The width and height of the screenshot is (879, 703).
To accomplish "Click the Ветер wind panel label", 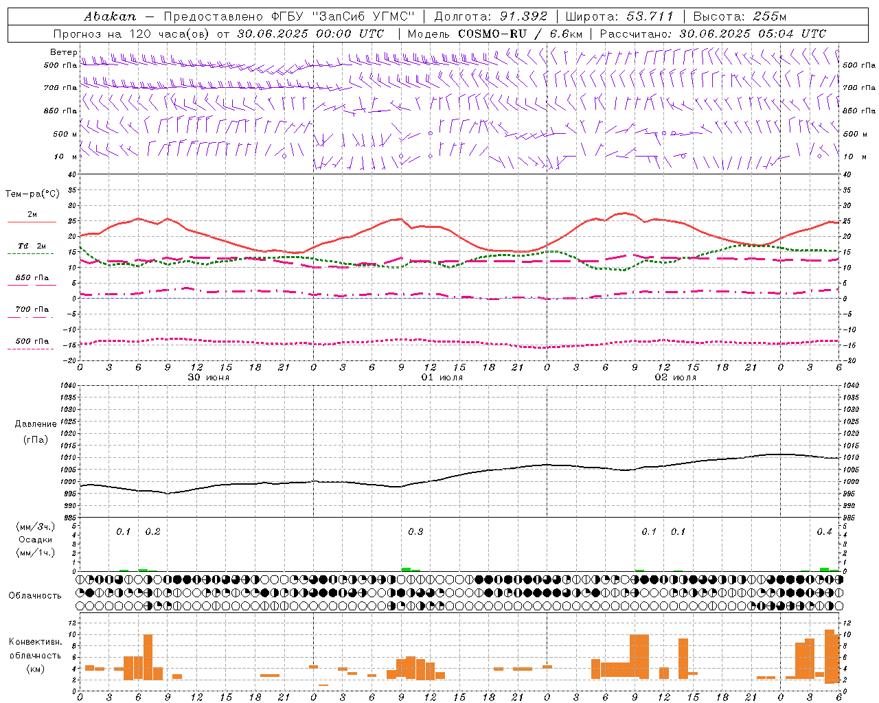I will pos(63,52).
